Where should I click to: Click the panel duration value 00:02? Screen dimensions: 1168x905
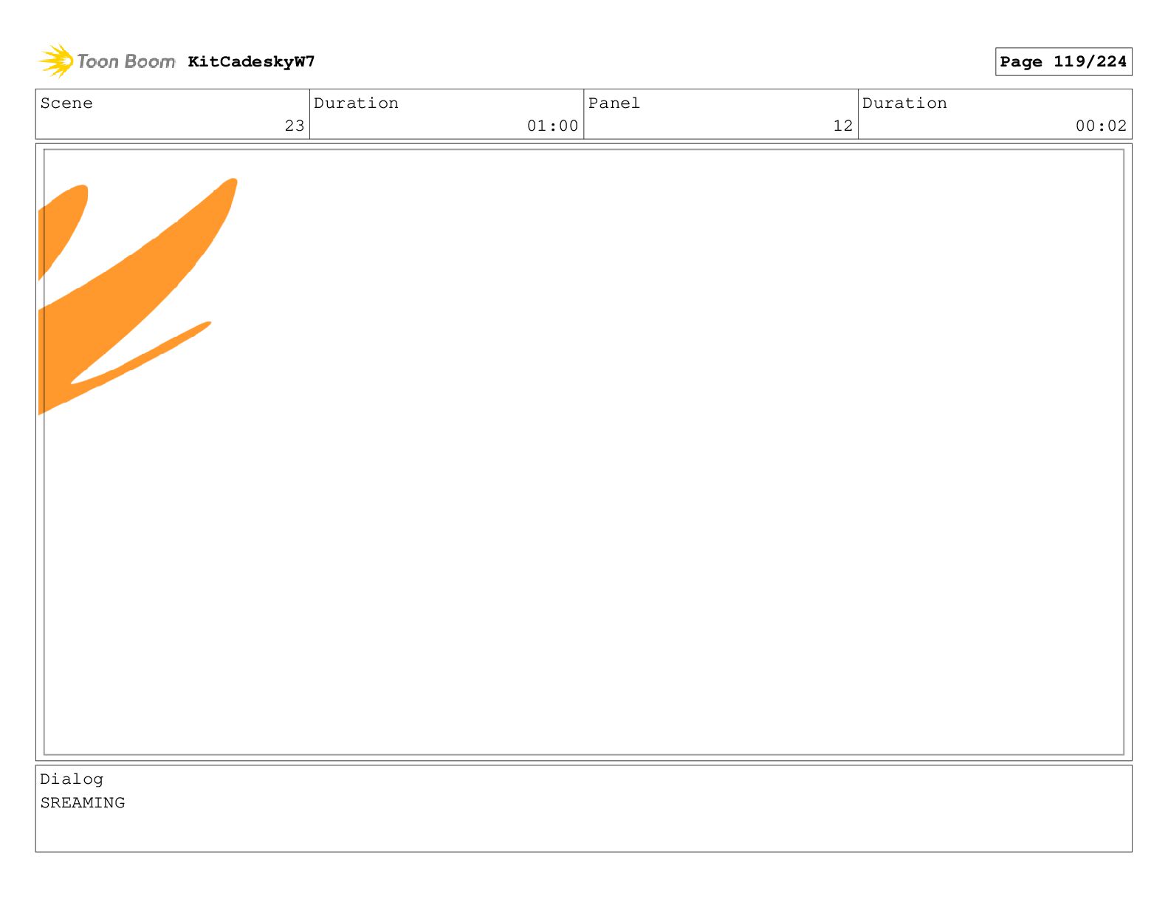[x=1101, y=126]
